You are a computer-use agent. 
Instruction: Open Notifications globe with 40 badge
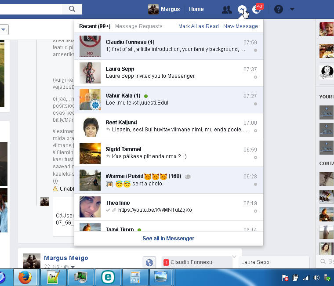[x=257, y=9]
